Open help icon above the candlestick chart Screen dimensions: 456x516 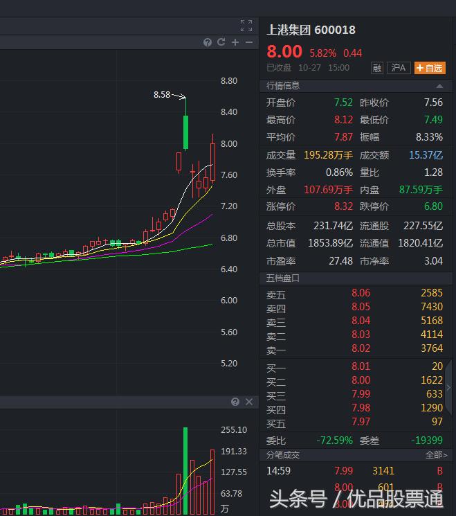[208, 42]
